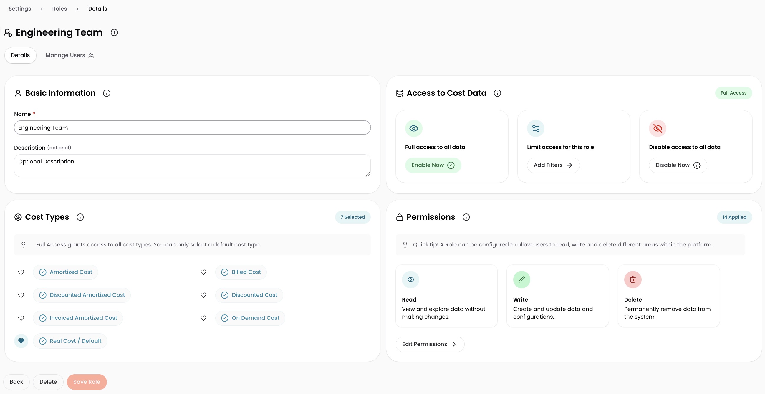This screenshot has width=765, height=394.
Task: Click lightbulb icon in Cost Types tip
Action: click(x=24, y=245)
